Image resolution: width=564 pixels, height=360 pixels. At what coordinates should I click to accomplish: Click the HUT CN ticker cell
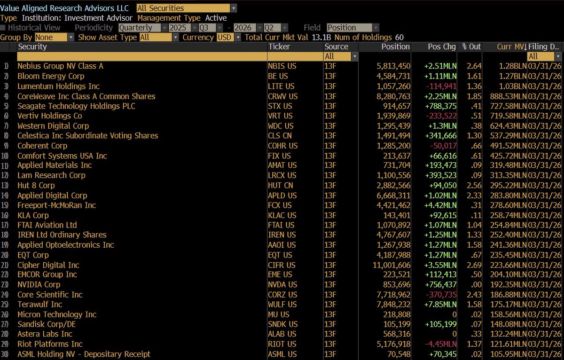point(281,185)
